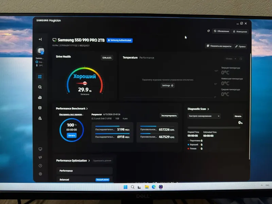Click the monitor icon beside drive title
Screen dimensions: 272x204
point(54,40)
